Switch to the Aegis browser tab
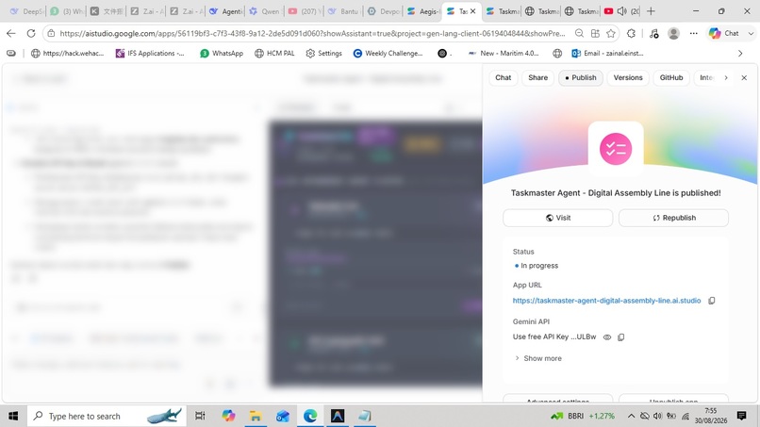The height and width of the screenshot is (427, 760). pos(423,11)
